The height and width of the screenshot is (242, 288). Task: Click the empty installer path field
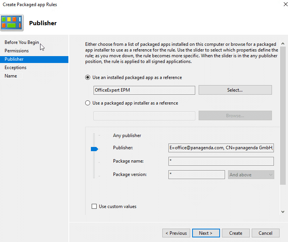(x=144, y=116)
